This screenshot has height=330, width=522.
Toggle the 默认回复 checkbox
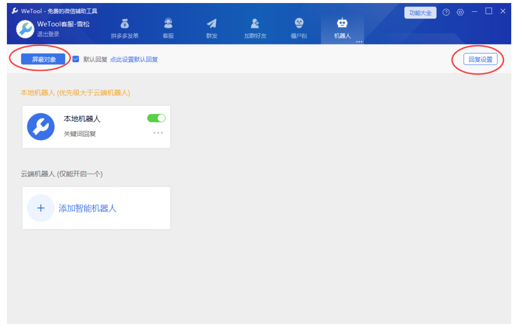(x=76, y=59)
